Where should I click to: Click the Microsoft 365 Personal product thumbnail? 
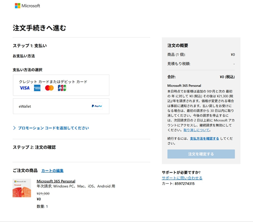tap(22, 188)
